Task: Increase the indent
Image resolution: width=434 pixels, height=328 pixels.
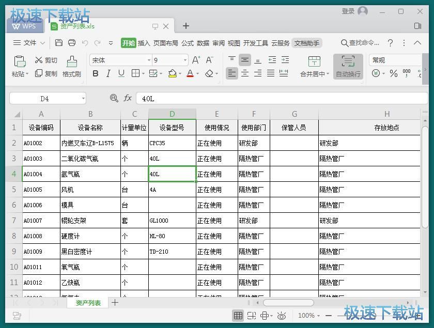Action: click(285, 60)
